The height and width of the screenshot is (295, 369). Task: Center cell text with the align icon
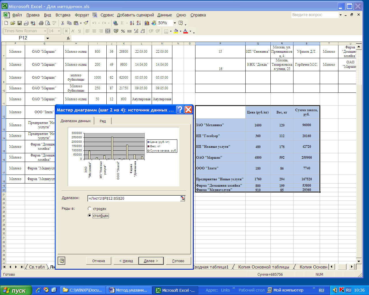tap(94, 31)
